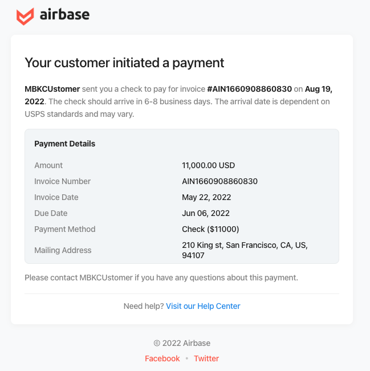Open the Twitter footer link
370x371 pixels.
click(x=206, y=358)
